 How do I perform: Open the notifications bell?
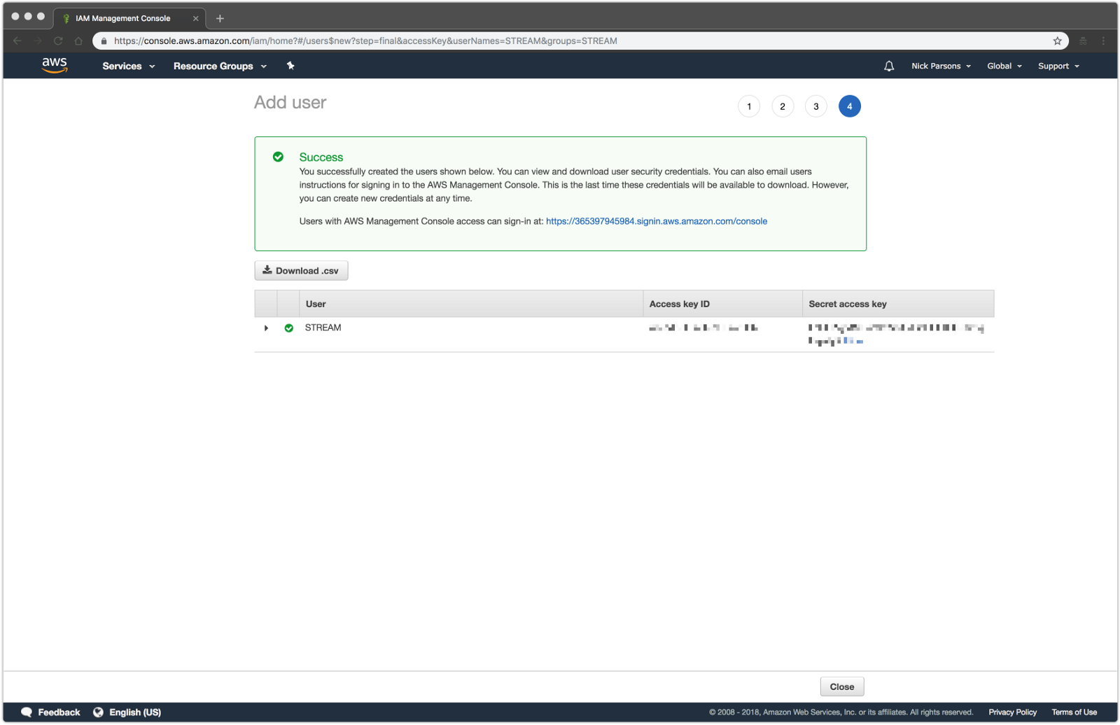(x=889, y=66)
